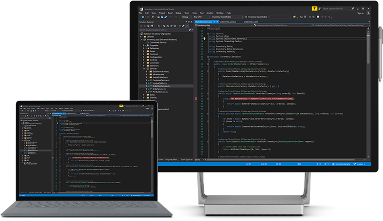Viewport: 383px width, 221px height.
Task: Click the bookmark icon in the main toolbar
Action: pos(318,17)
